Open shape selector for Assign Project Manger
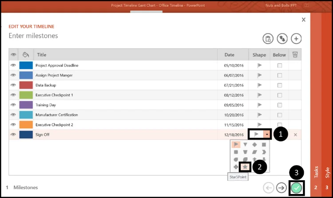The height and width of the screenshot is (198, 333). coord(259,75)
